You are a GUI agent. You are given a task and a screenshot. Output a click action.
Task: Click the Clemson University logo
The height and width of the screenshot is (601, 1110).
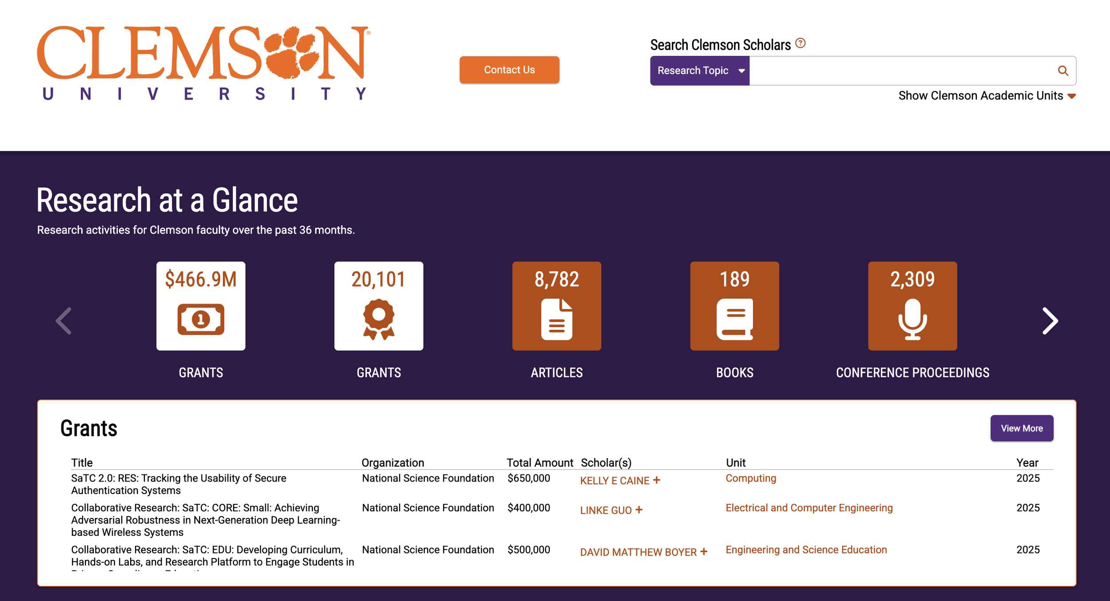203,63
